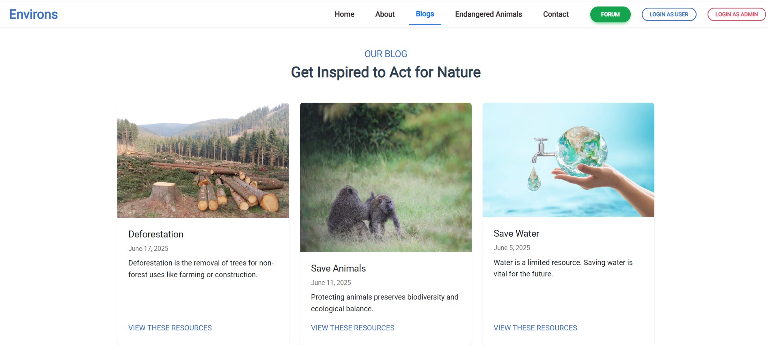This screenshot has height=345, width=768.
Task: Select the Deforestation blog title
Action: (x=156, y=234)
